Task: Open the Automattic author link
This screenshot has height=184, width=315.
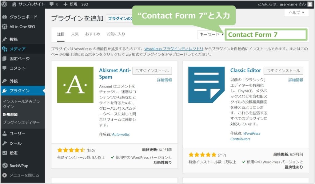Action: pyautogui.click(x=121, y=134)
